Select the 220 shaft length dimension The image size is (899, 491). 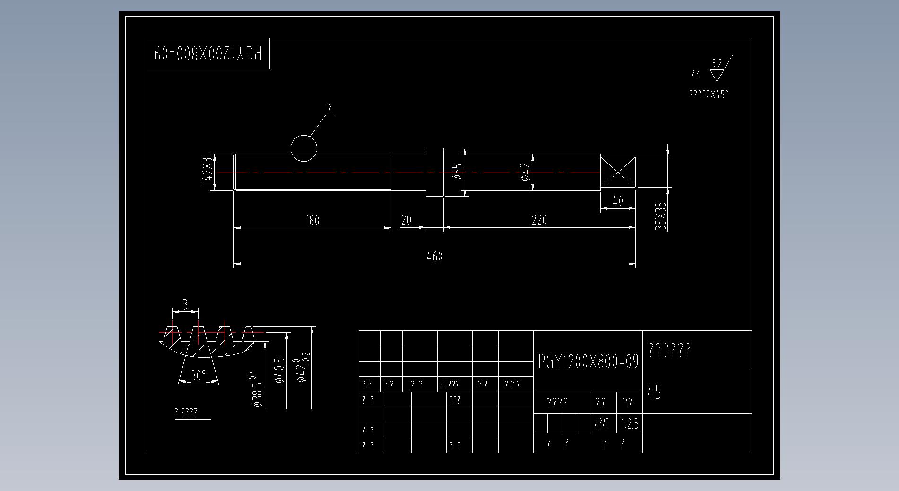(x=539, y=220)
